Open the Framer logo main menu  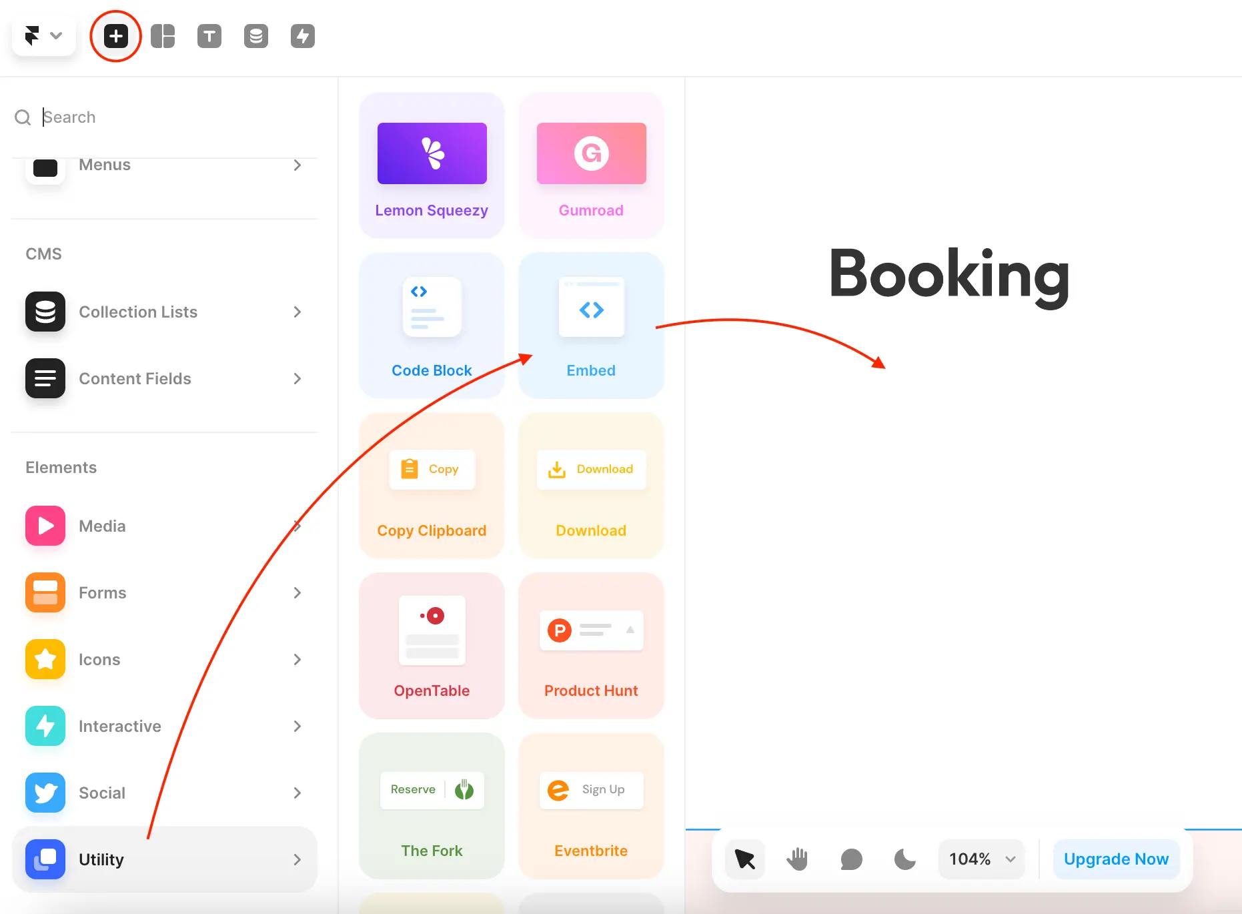(x=43, y=36)
